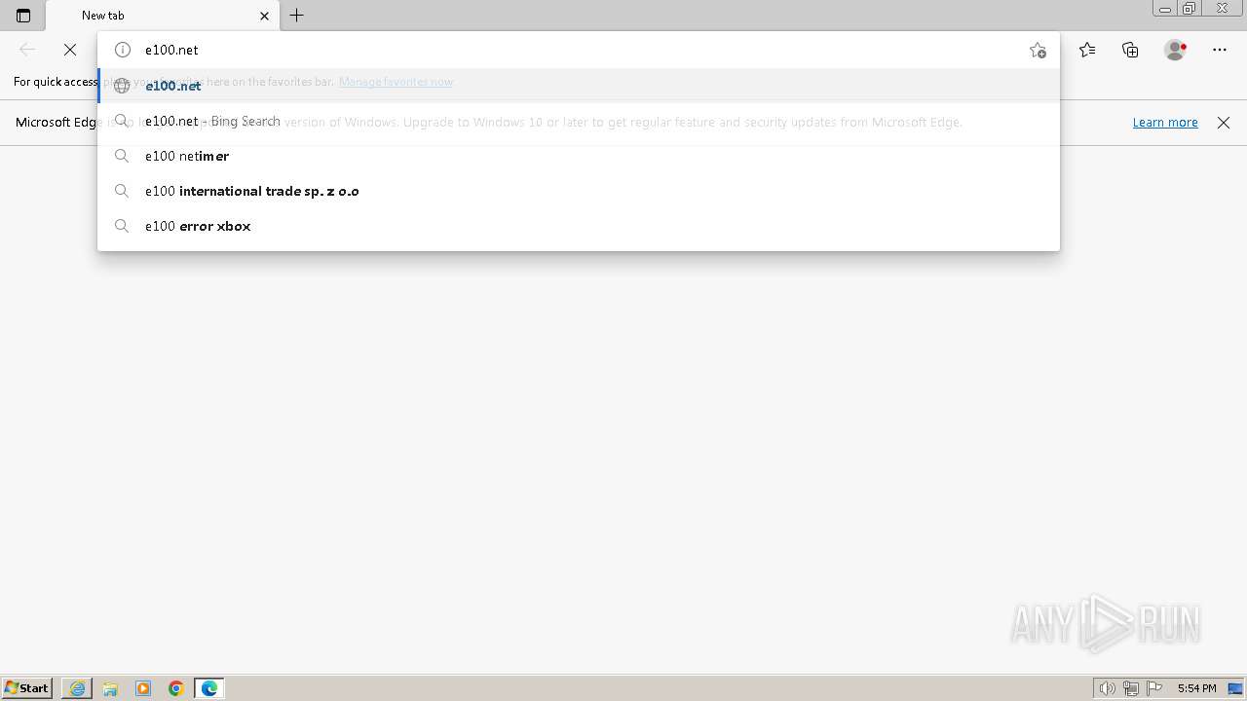Open the Windows Start menu
The height and width of the screenshot is (701, 1247).
pyautogui.click(x=27, y=688)
